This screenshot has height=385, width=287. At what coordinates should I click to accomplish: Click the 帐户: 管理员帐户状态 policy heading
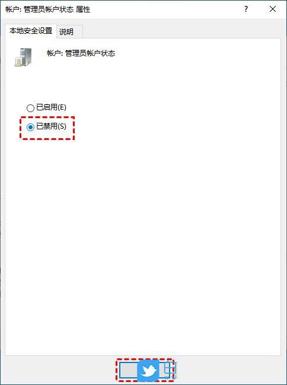pos(81,53)
